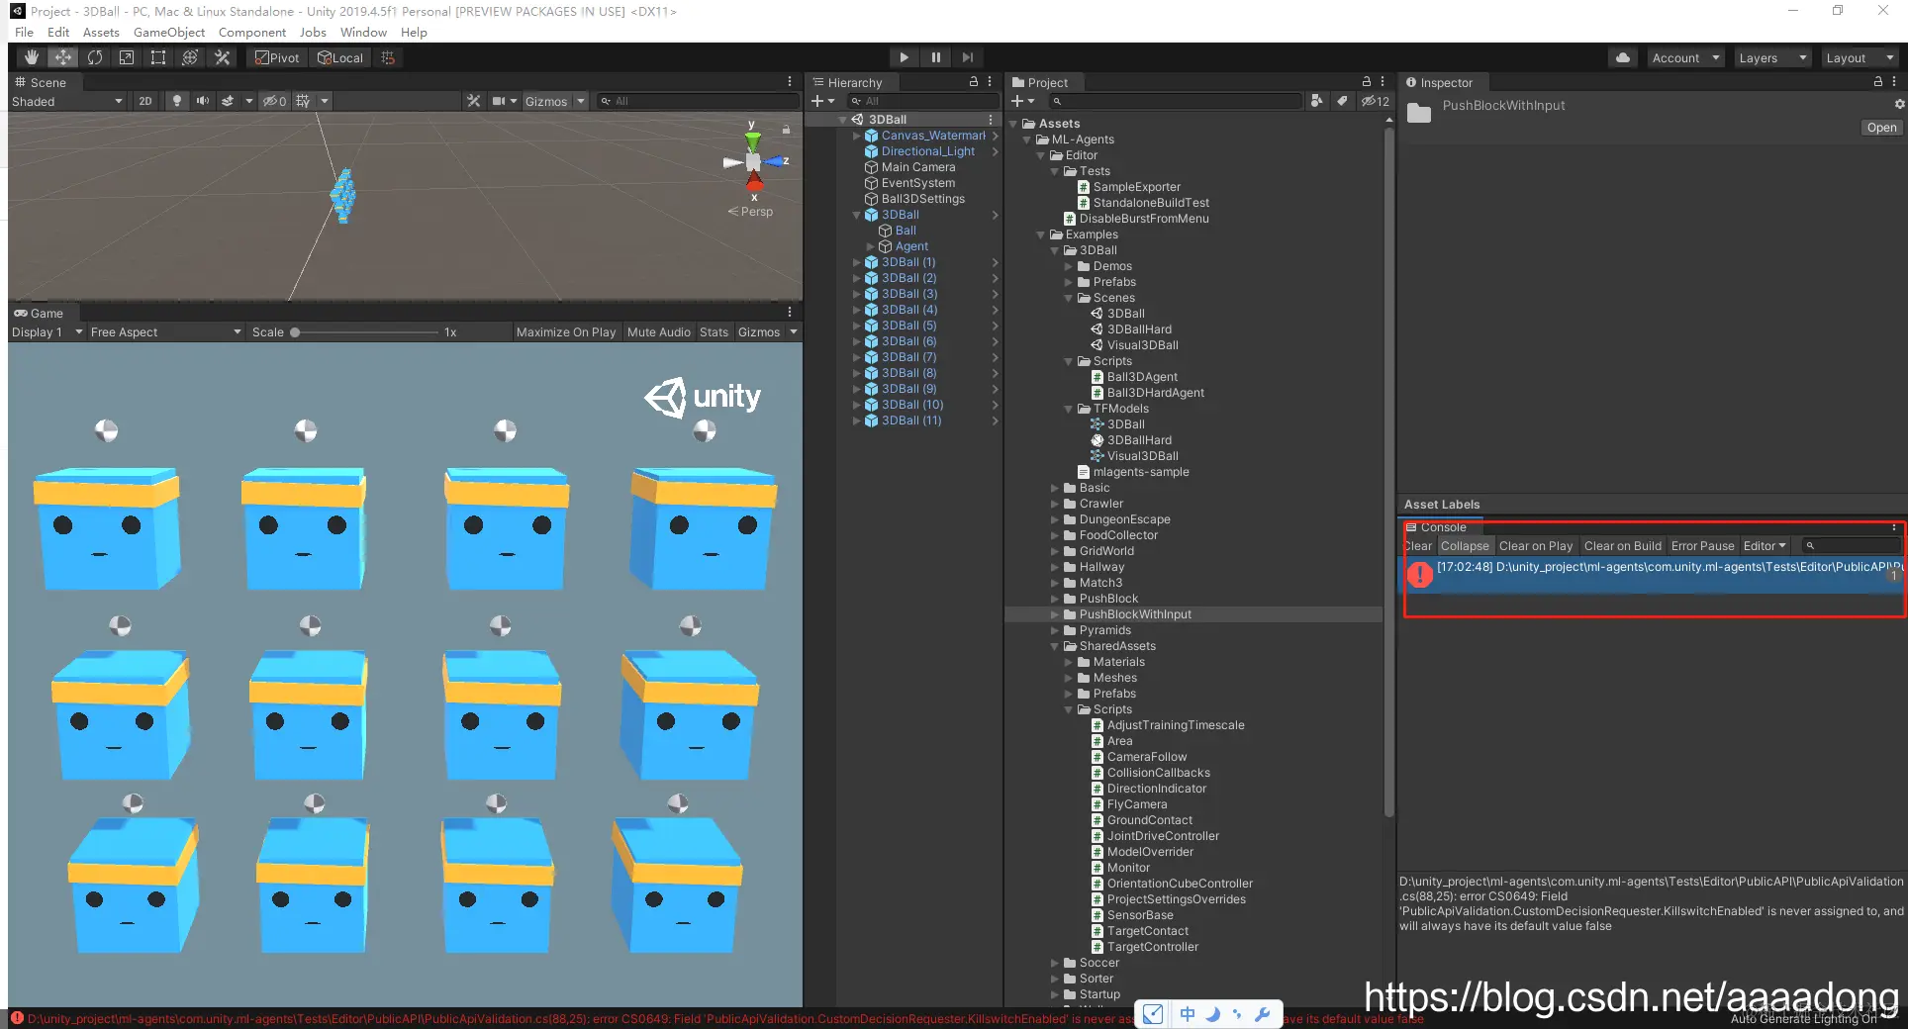Image resolution: width=1908 pixels, height=1029 pixels.
Task: Select the Hand tool in the toolbar
Action: click(x=32, y=57)
